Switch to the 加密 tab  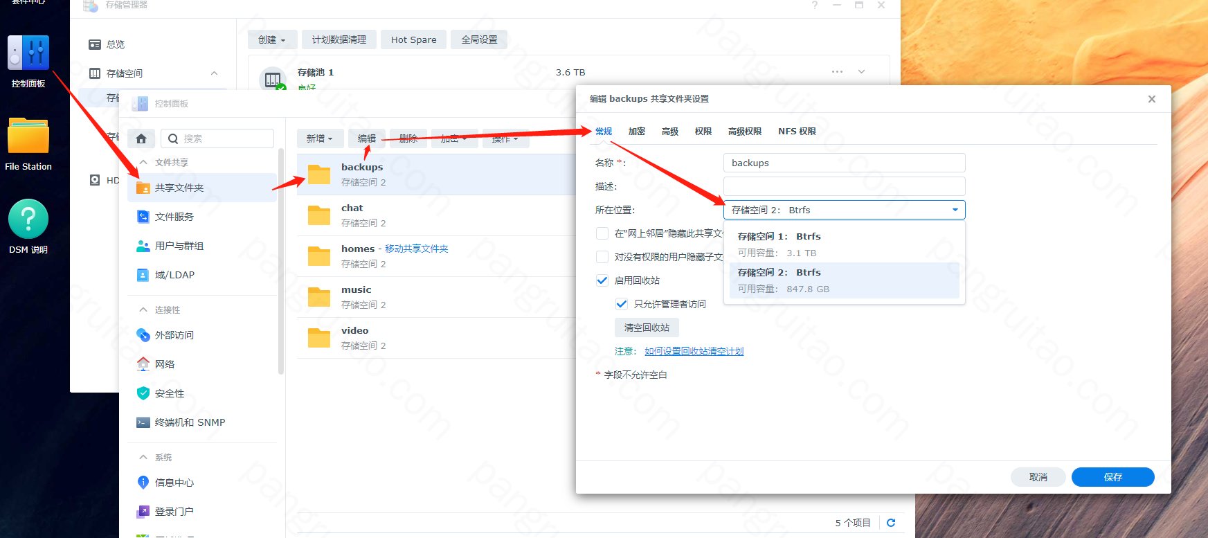click(x=637, y=132)
